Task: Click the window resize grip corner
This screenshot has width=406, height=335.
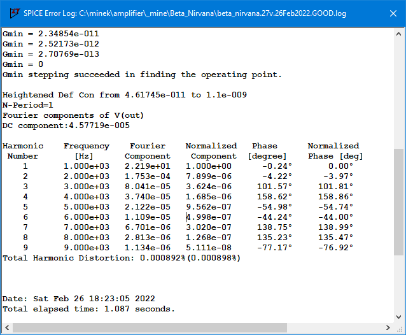Action: tap(400, 328)
